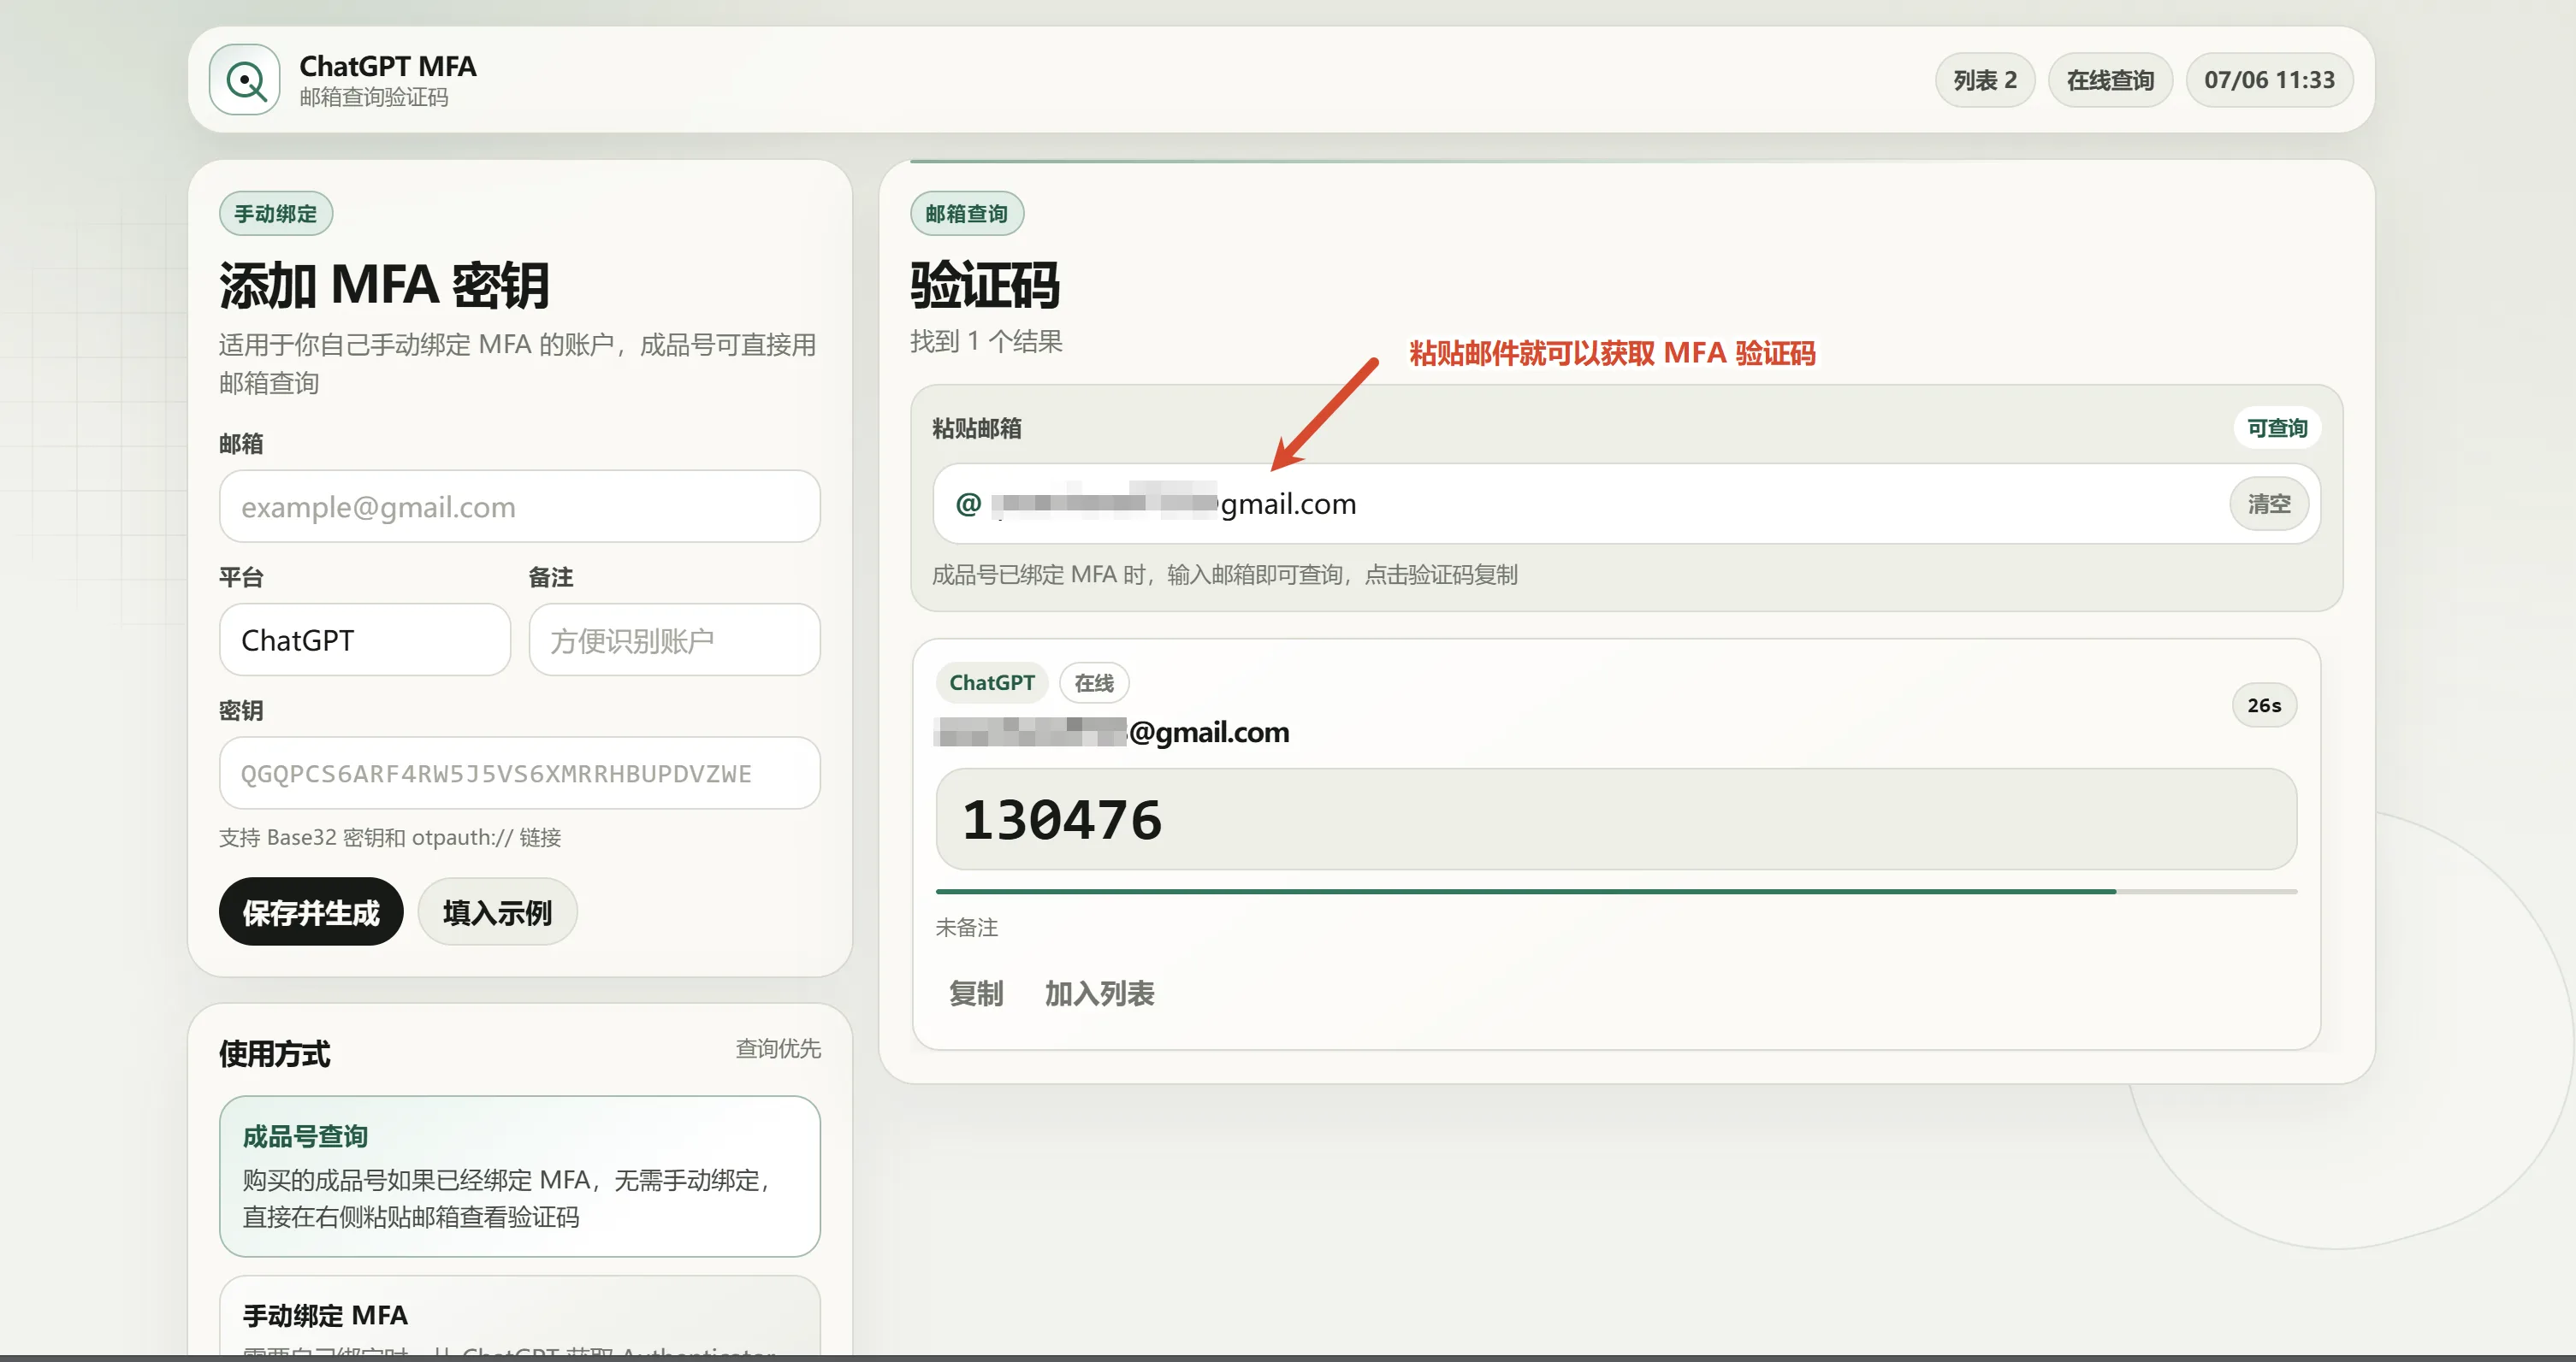The width and height of the screenshot is (2576, 1362).
Task: Click the ChatGPT MFA magnifier logo icon
Action: [x=245, y=80]
